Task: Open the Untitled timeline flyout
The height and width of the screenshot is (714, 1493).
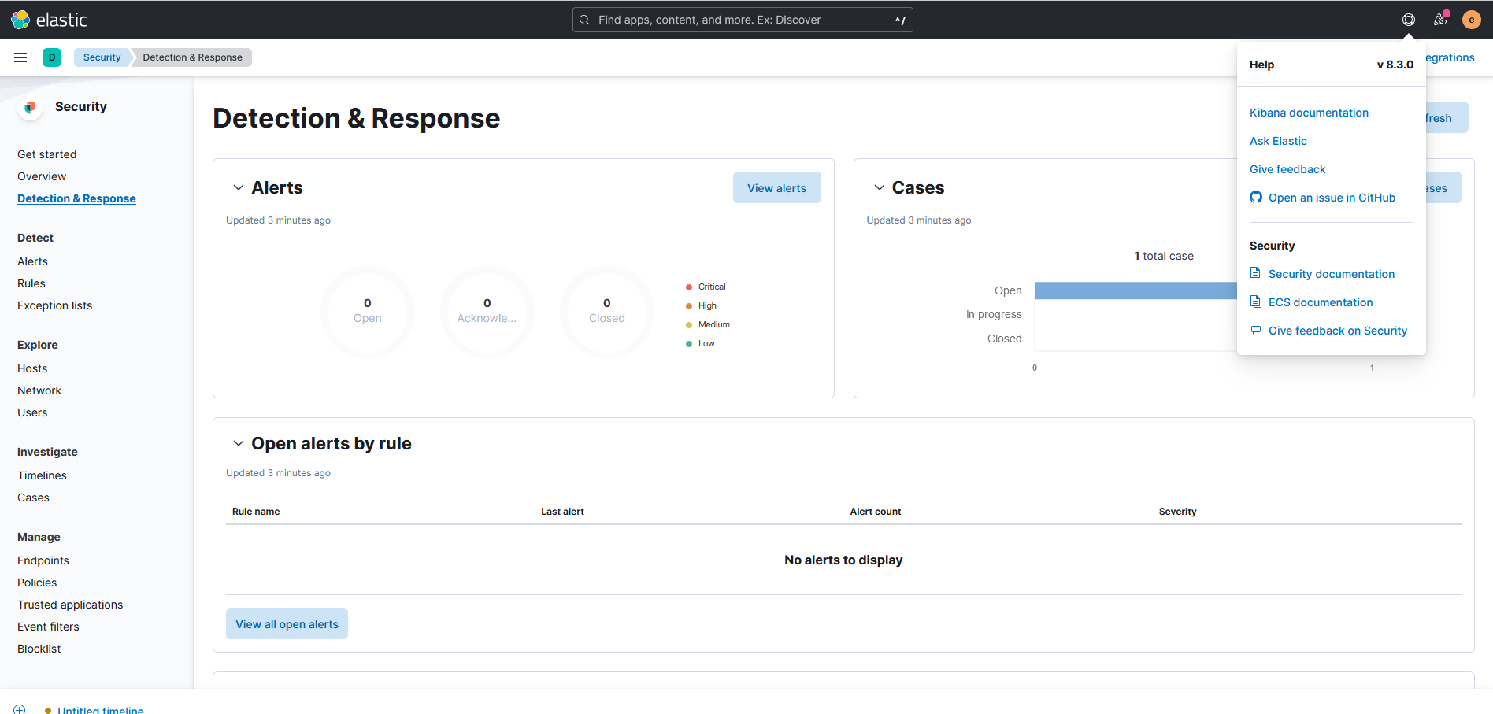Action: click(x=101, y=709)
